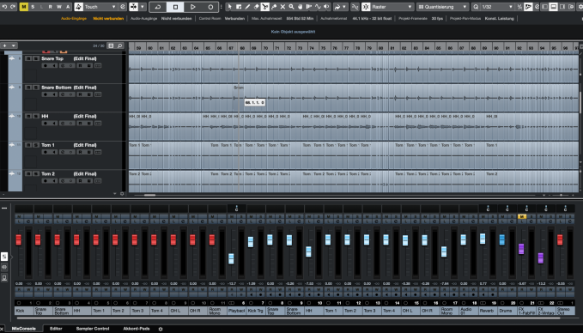Select the Object Selection arrow tool

click(x=229, y=7)
